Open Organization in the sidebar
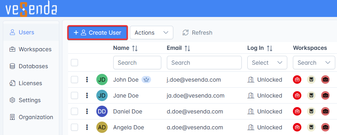The height and width of the screenshot is (135, 337). [x=31, y=117]
